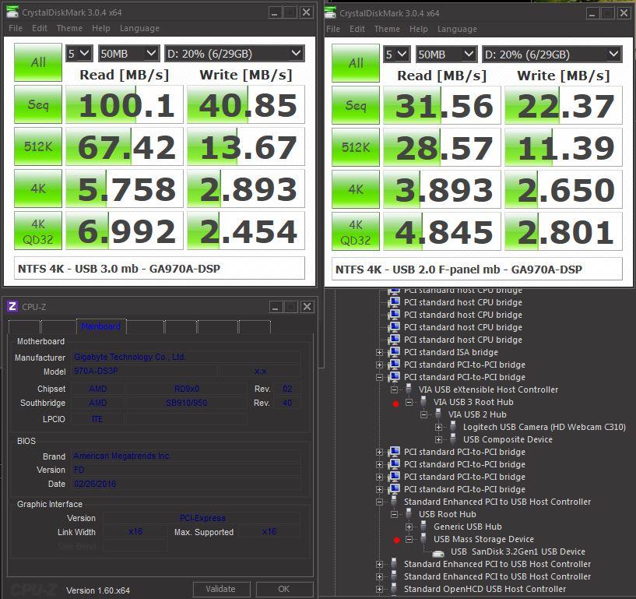Click the Logitech USB Camera device icon
The height and width of the screenshot is (599, 636).
453,427
